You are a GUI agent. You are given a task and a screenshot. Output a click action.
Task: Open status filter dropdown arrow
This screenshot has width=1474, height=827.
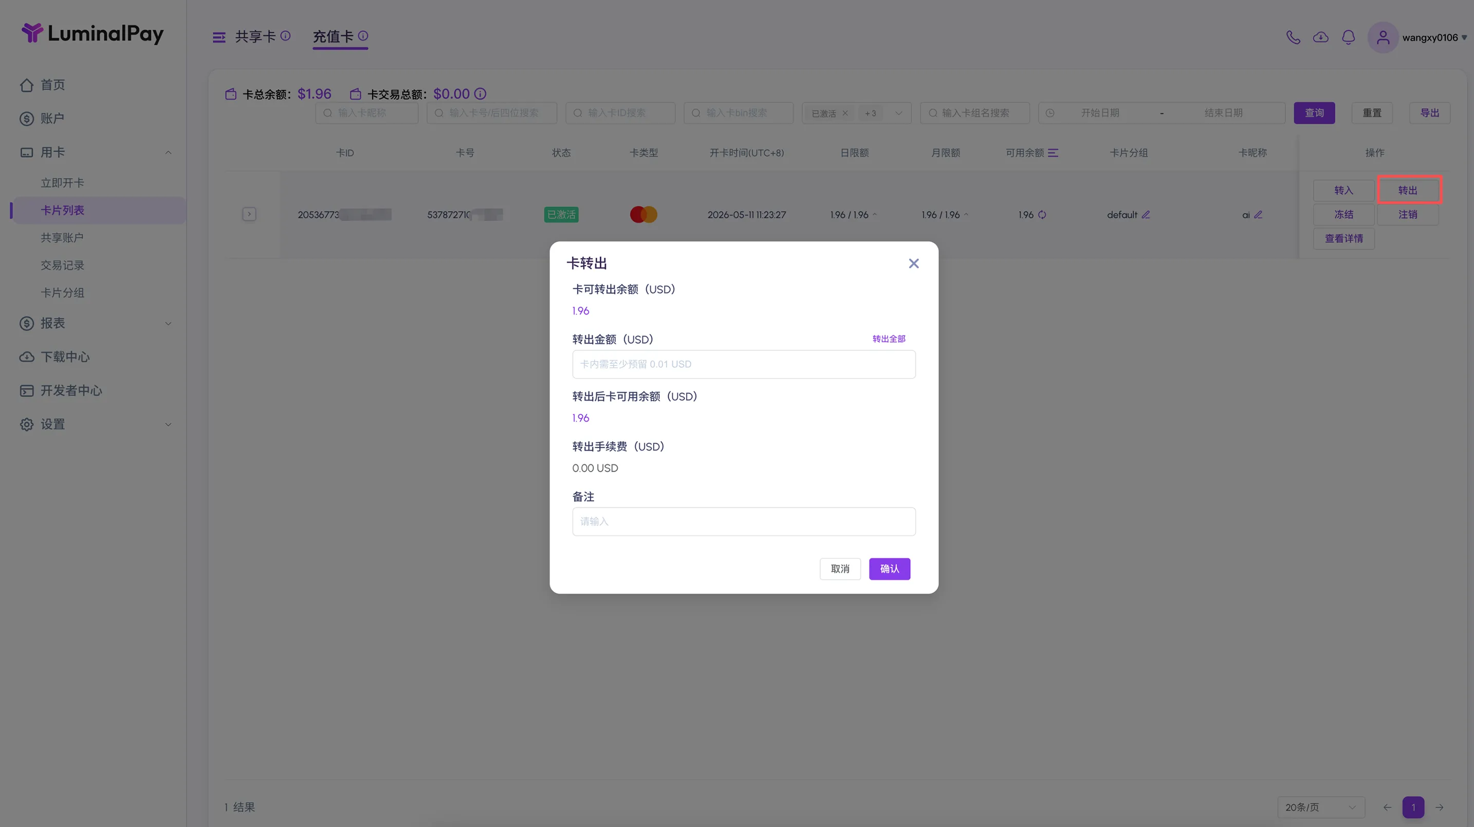898,113
